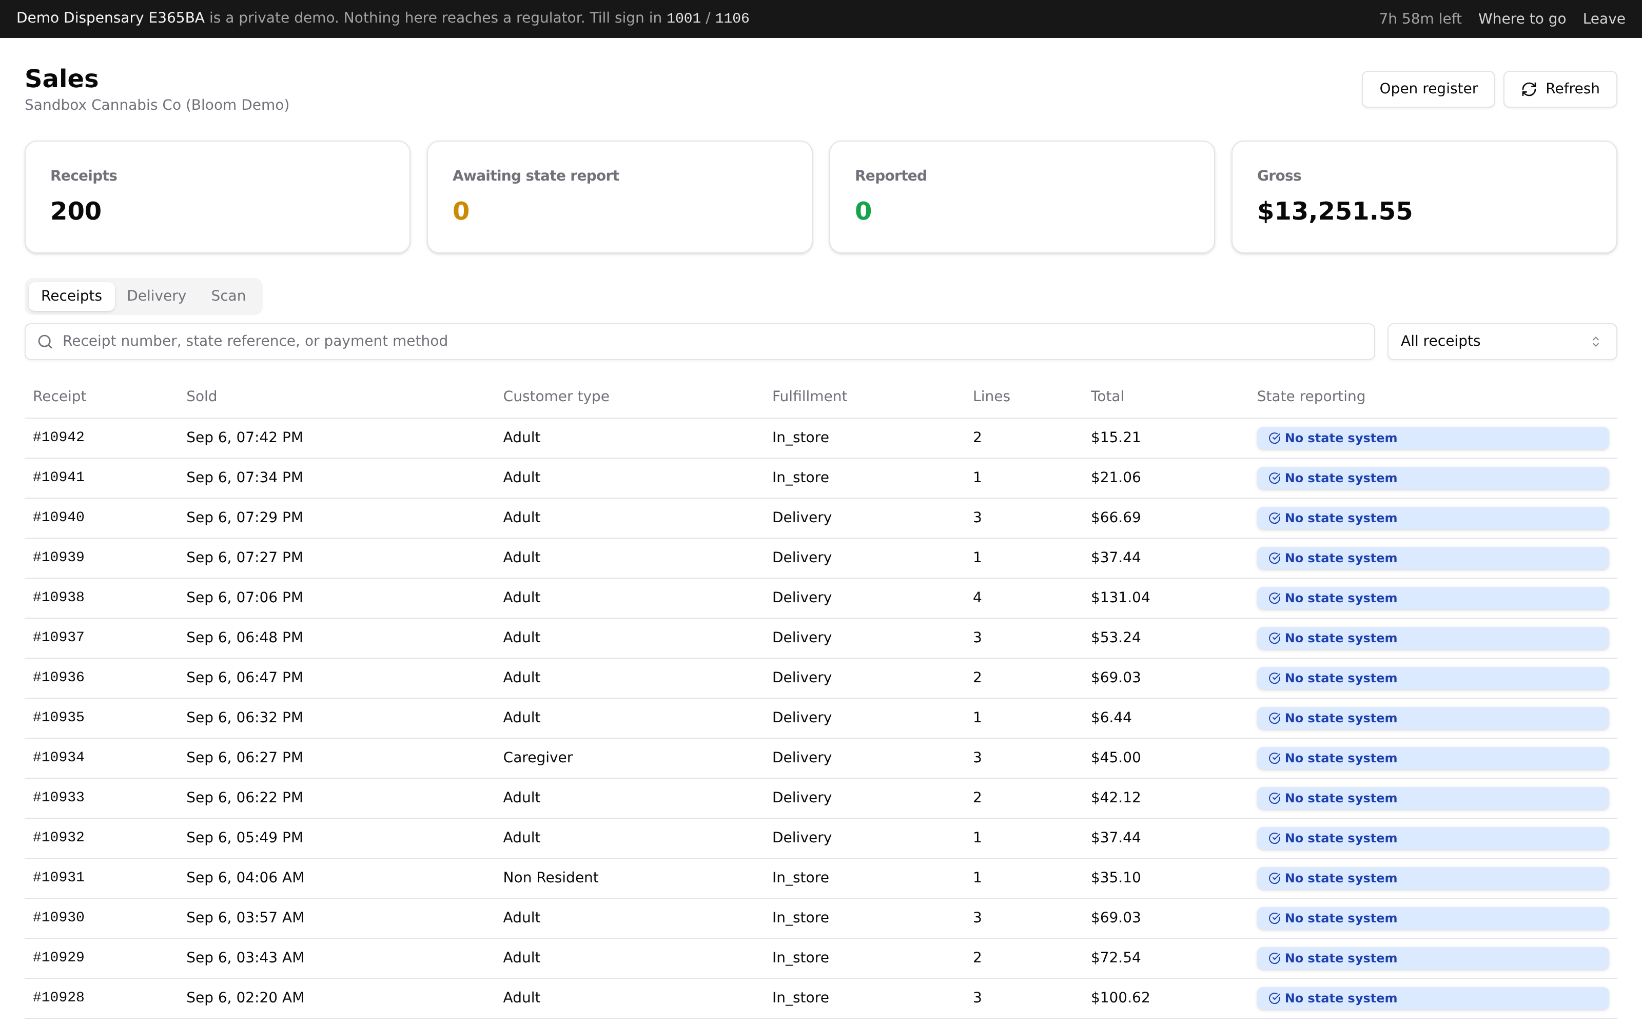Open the Where to go link

[1522, 18]
